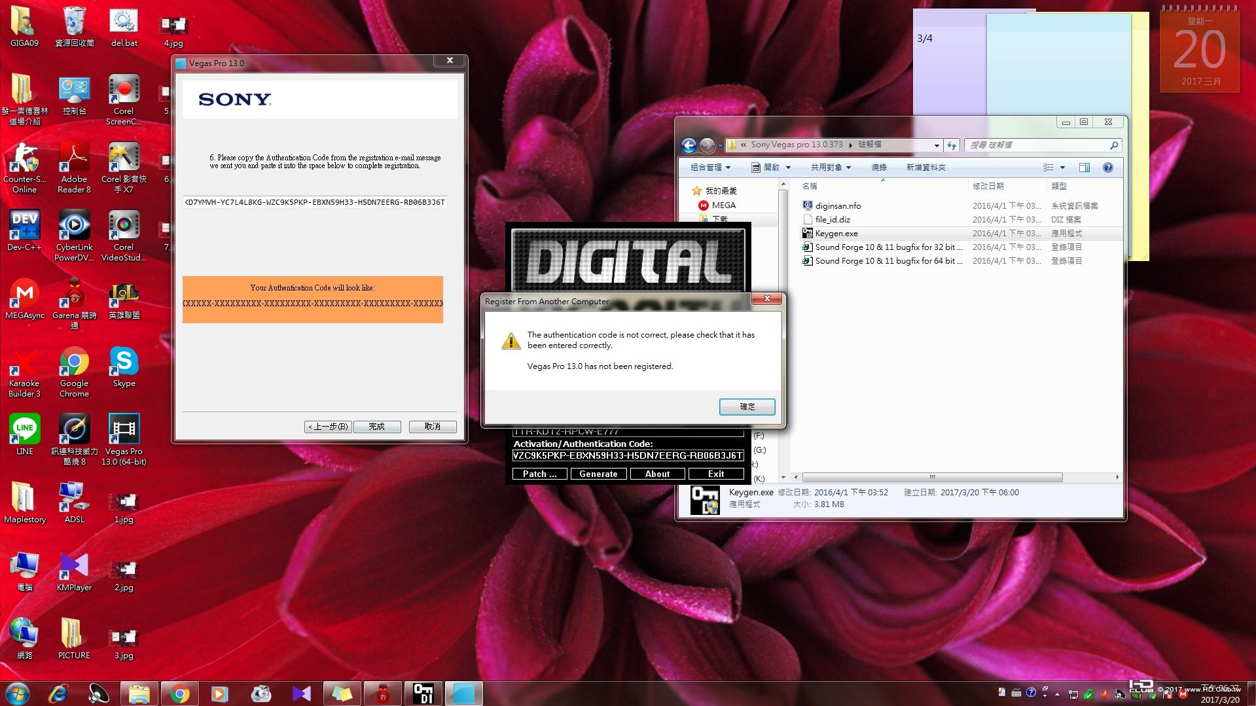
Task: Click the Generate button in the keygen
Action: click(x=598, y=474)
